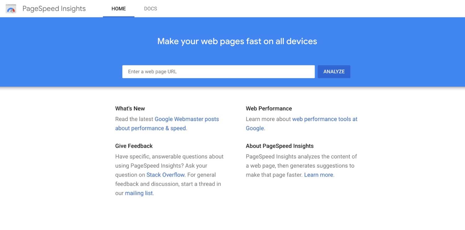Click the PageSpeed Insights speedometer logo icon
Screen dimensions: 465x230
coord(11,9)
